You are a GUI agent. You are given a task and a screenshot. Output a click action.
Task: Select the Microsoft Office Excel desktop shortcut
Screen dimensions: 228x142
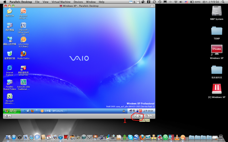tap(10, 99)
